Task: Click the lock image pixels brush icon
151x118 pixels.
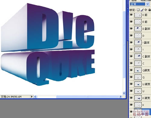Action: point(142,10)
